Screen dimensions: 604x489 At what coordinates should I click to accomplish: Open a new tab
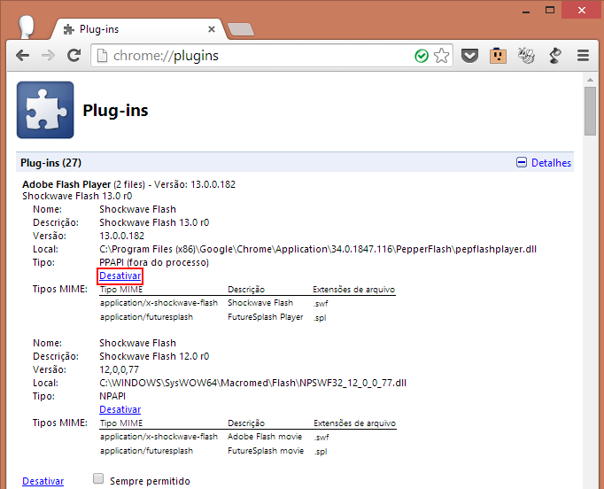click(x=241, y=29)
